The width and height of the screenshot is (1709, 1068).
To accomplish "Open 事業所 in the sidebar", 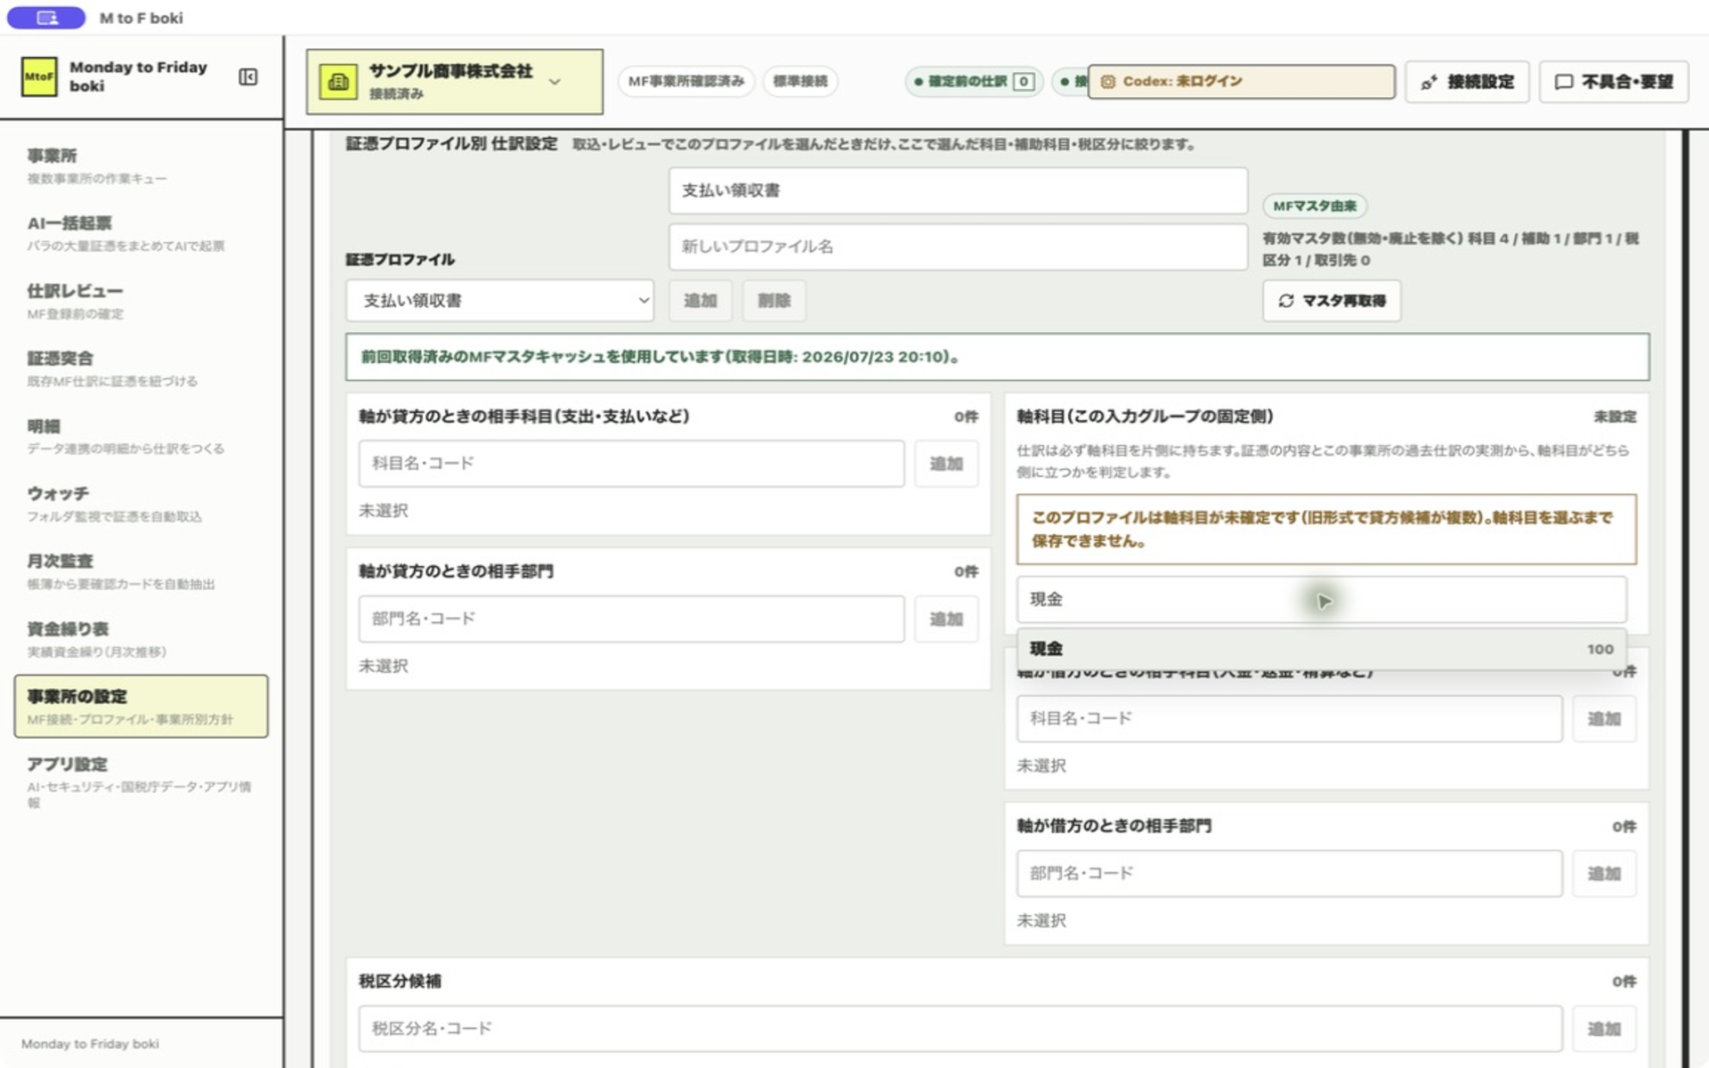I will tap(141, 166).
